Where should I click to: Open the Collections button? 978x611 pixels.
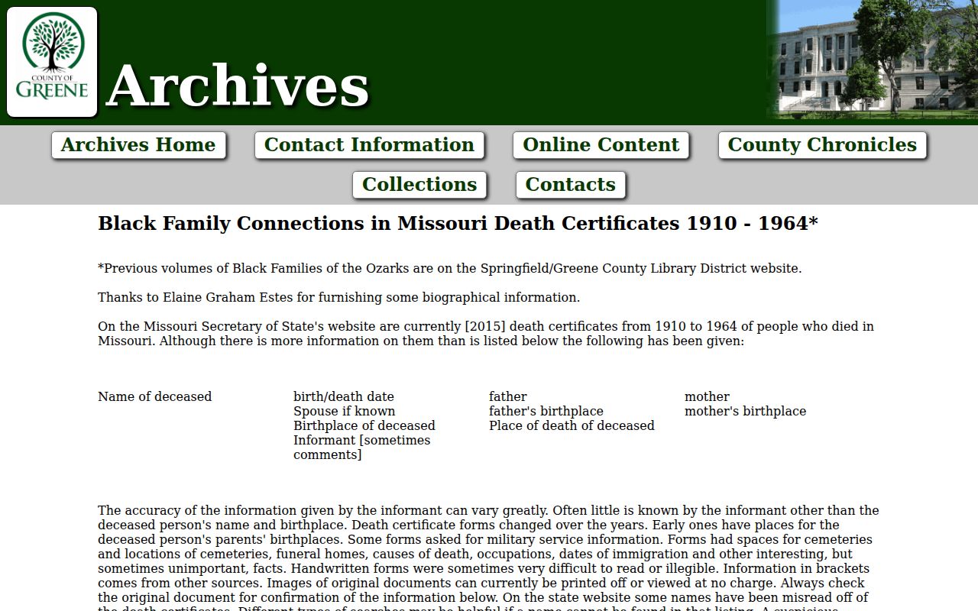419,185
